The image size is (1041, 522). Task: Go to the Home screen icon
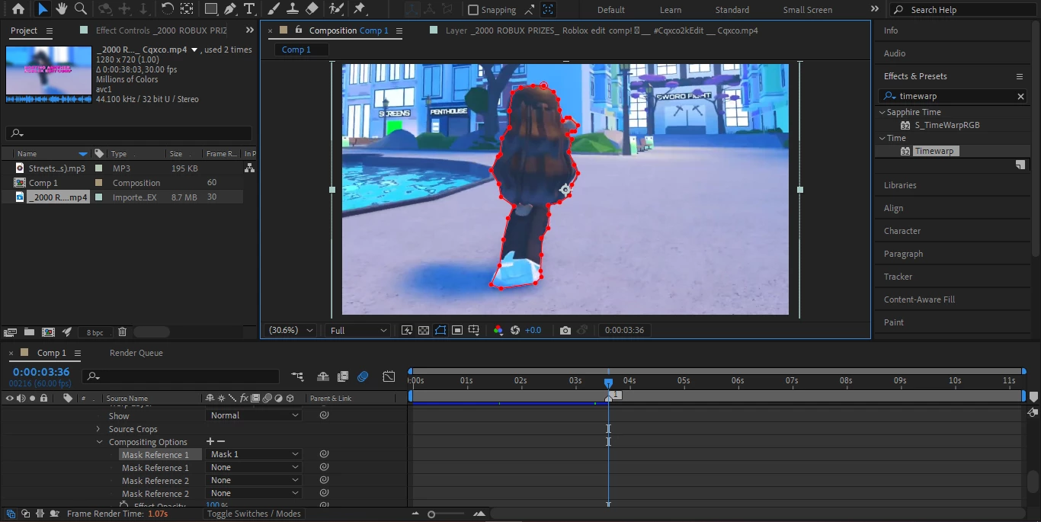(x=18, y=9)
